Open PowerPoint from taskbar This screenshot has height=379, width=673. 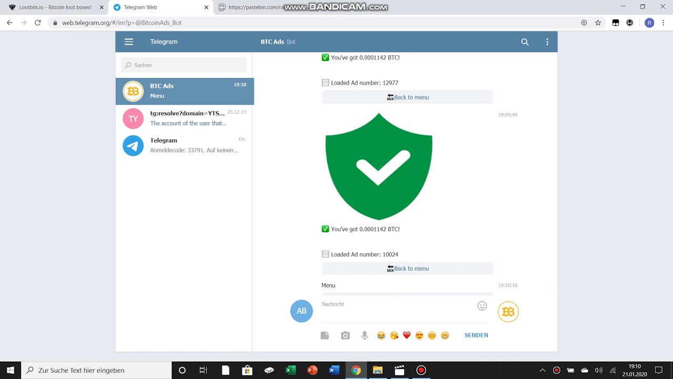pos(312,370)
